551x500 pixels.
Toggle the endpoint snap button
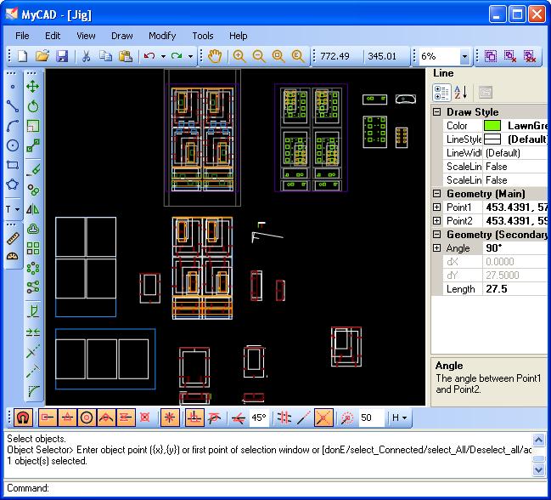47,418
